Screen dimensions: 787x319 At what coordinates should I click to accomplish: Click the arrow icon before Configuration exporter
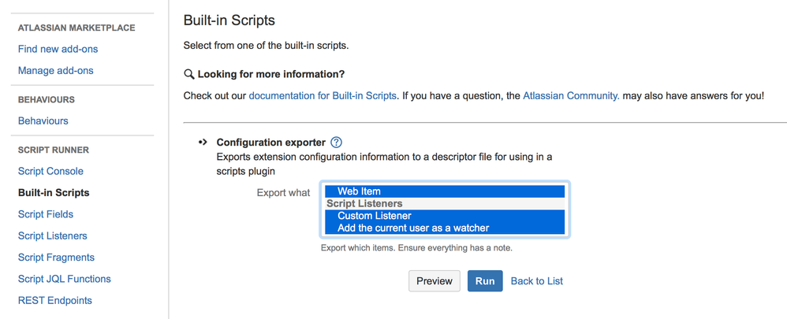[203, 143]
